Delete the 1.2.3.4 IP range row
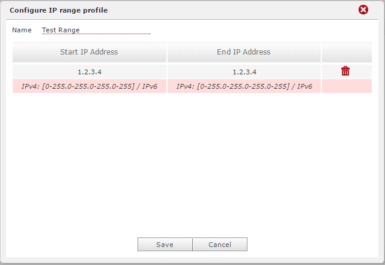The width and height of the screenshot is (385, 265). point(345,71)
